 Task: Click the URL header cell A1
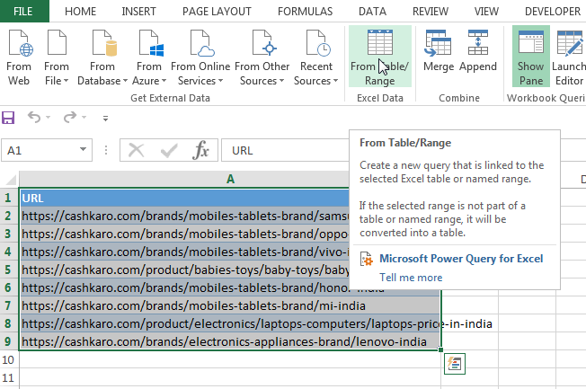click(184, 198)
